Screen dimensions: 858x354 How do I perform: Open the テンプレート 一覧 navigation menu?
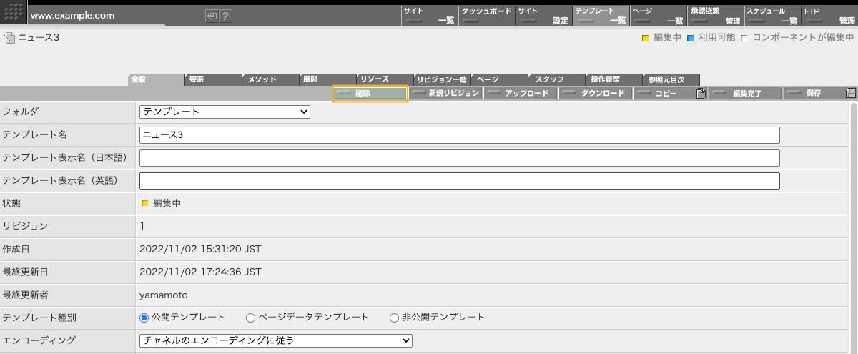[x=600, y=16]
